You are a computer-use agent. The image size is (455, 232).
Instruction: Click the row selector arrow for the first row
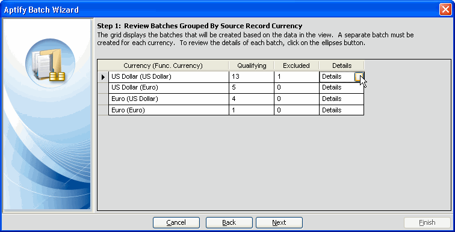pyautogui.click(x=103, y=77)
